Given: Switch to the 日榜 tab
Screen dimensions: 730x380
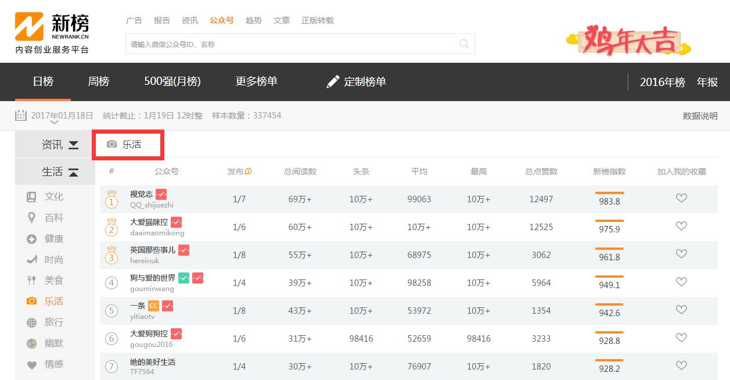Looking at the screenshot, I should [43, 82].
